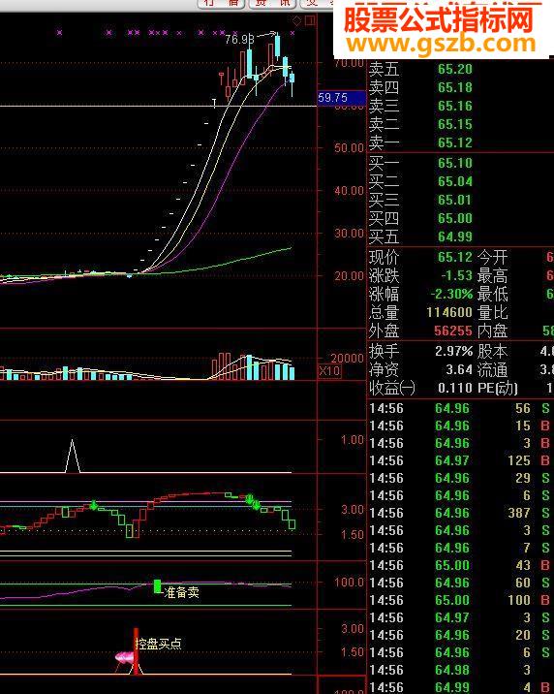Click the white triangle spike in indicator panel
Viewport: 554px width, 694px height.
coord(73,456)
